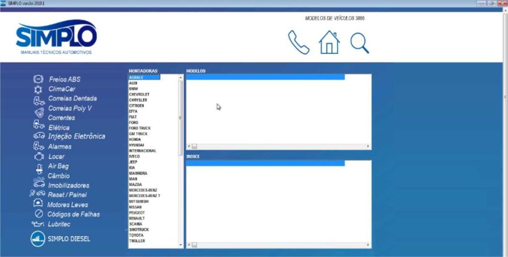Click the Air Bag icon

coord(39,169)
